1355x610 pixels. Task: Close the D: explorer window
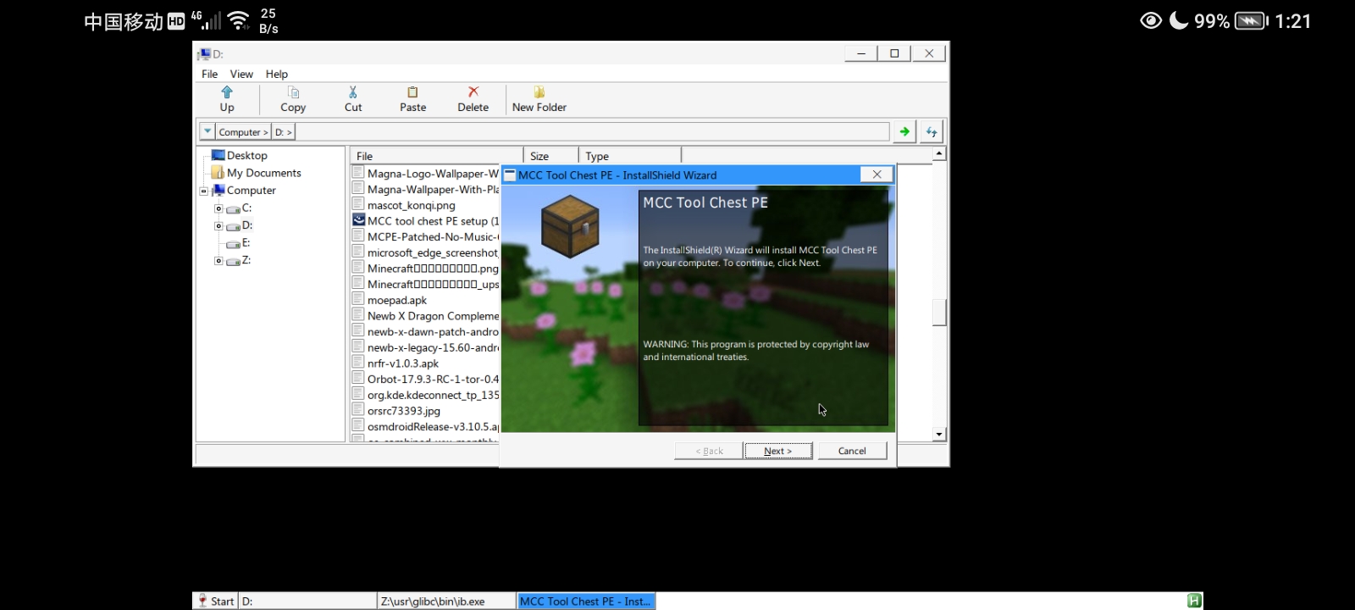click(x=929, y=53)
